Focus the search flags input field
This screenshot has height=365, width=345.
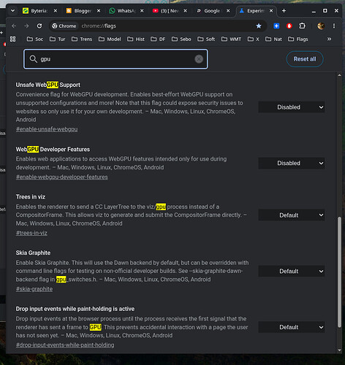click(x=115, y=59)
